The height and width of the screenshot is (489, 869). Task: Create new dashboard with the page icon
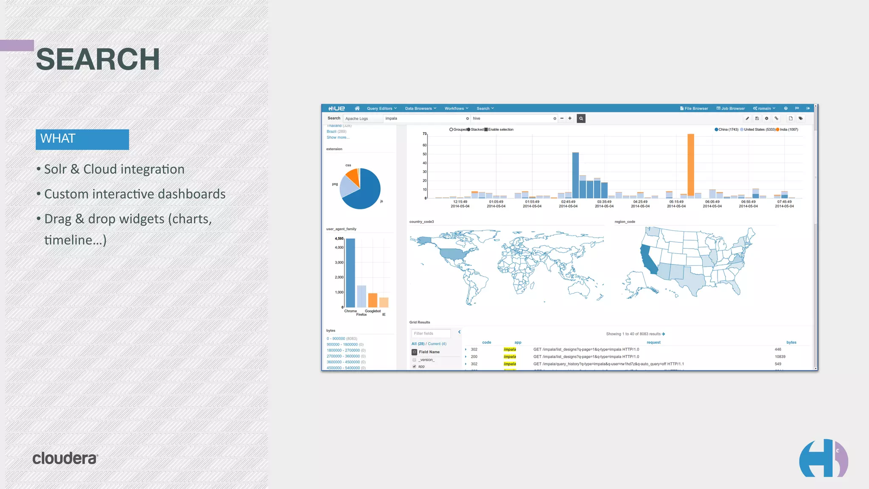click(791, 118)
